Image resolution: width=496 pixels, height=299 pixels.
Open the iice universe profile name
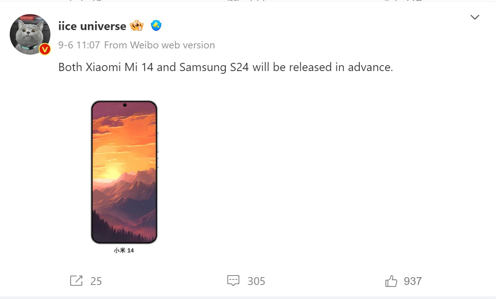(x=92, y=26)
